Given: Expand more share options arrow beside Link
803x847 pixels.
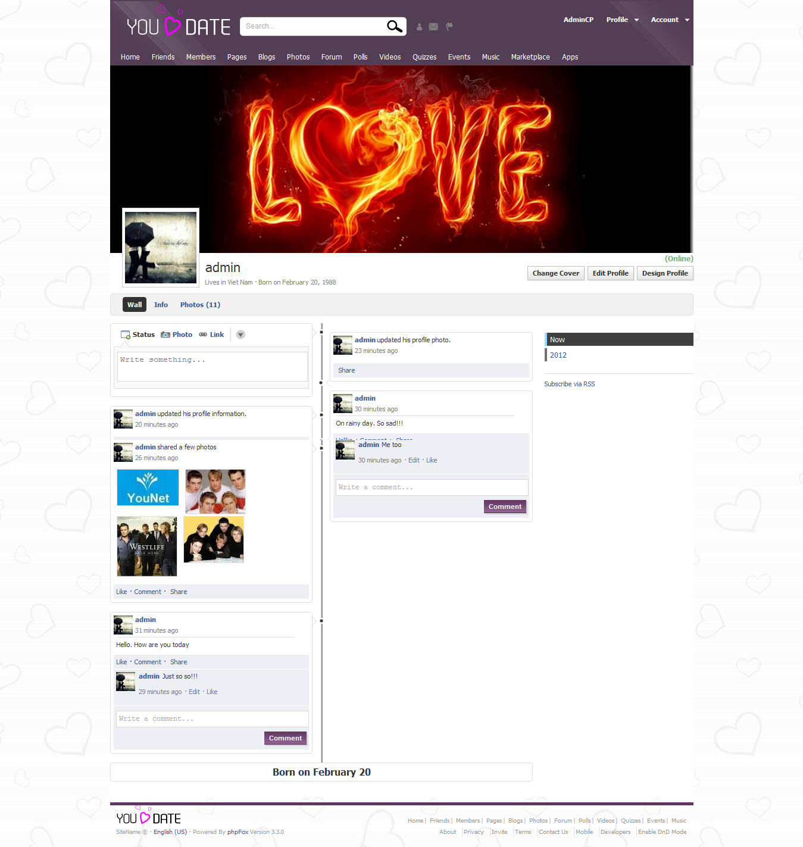Looking at the screenshot, I should click(240, 335).
